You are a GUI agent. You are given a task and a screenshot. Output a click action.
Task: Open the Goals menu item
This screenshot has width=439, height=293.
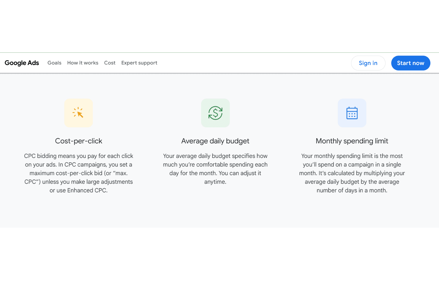click(54, 63)
